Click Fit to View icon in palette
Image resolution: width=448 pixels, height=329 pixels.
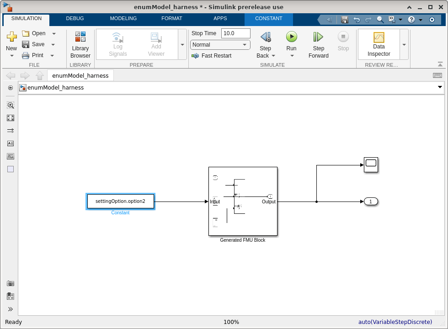(11, 118)
